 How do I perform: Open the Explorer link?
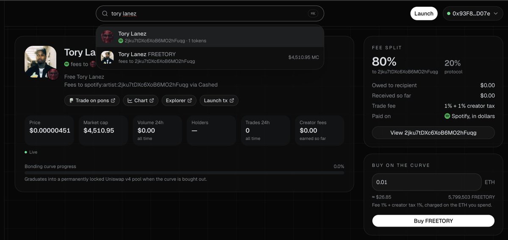click(179, 101)
